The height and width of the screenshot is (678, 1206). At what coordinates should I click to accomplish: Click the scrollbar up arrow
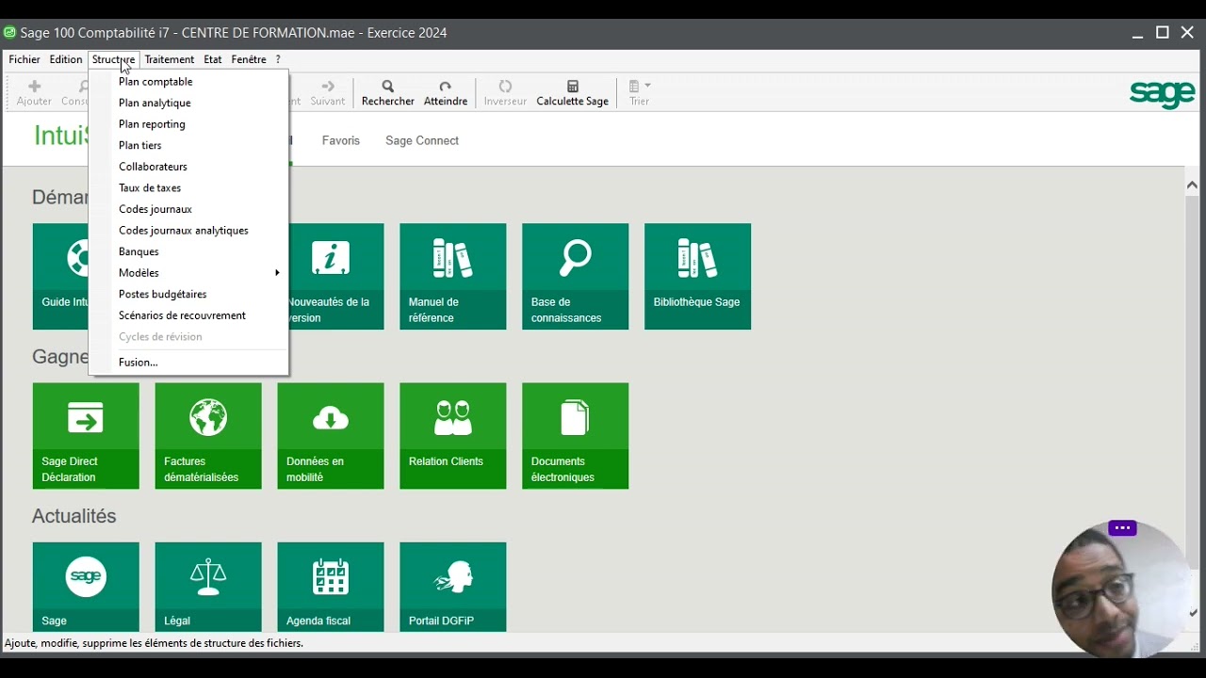(x=1193, y=186)
